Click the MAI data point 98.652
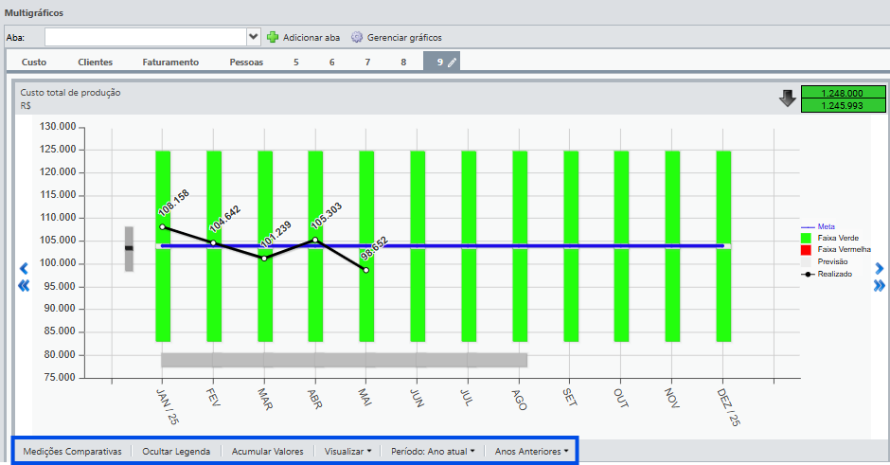Screen dimensions: 890x465 point(366,270)
